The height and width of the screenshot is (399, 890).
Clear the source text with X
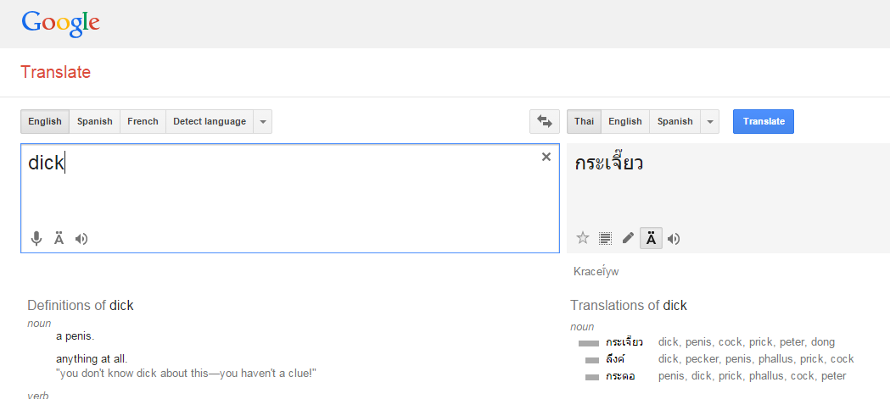(546, 157)
